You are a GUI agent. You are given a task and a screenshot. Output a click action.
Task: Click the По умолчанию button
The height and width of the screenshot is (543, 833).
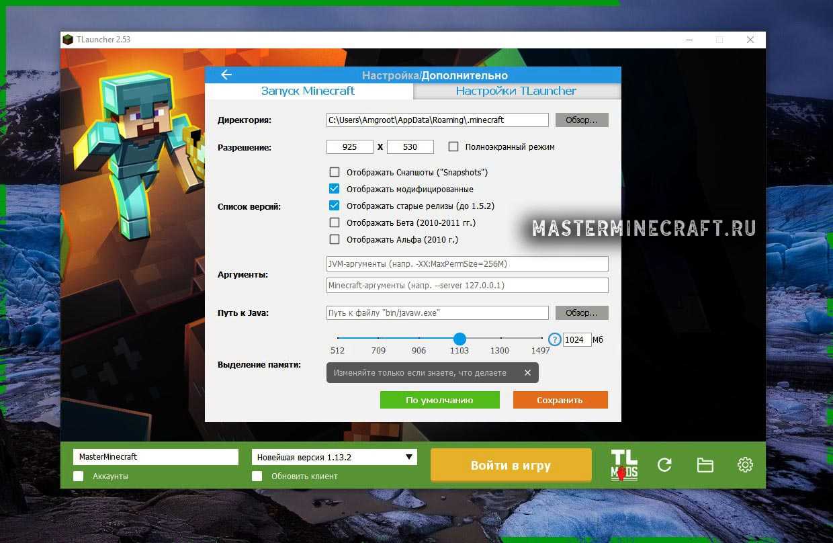(x=440, y=400)
